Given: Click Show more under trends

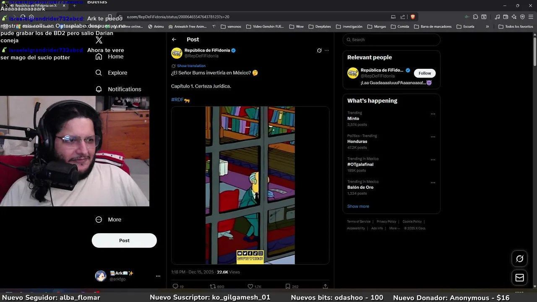Looking at the screenshot, I should [x=358, y=206].
